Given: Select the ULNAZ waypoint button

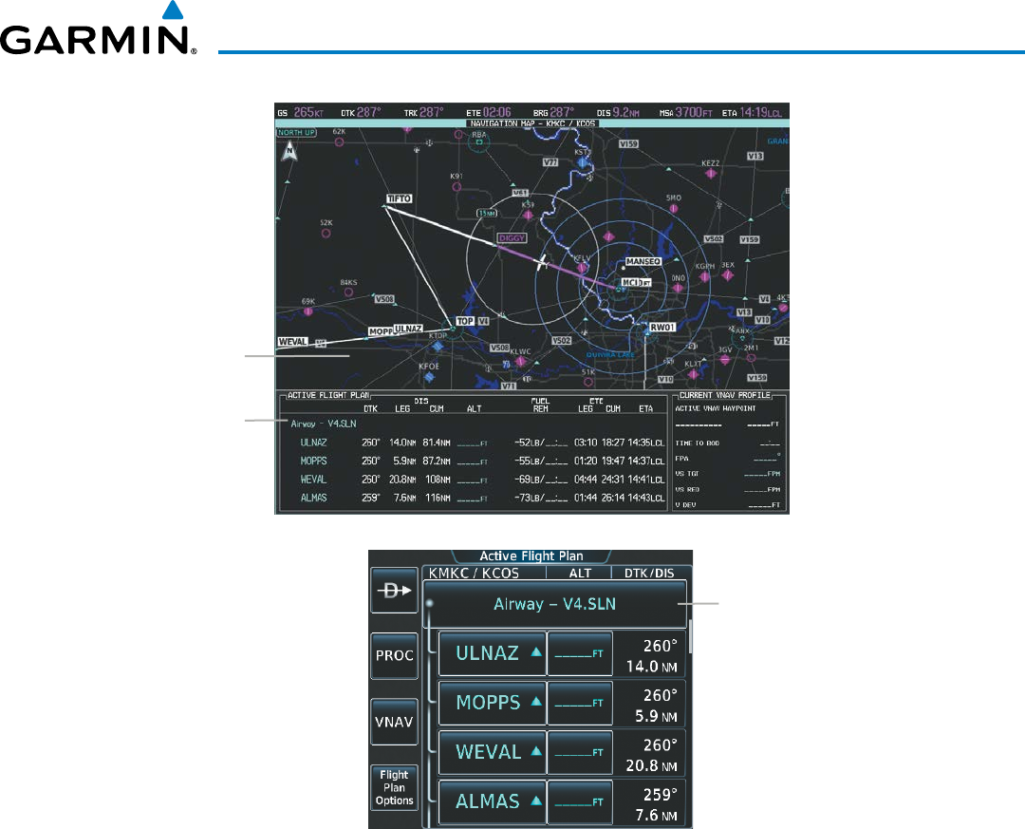Looking at the screenshot, I should tap(493, 653).
